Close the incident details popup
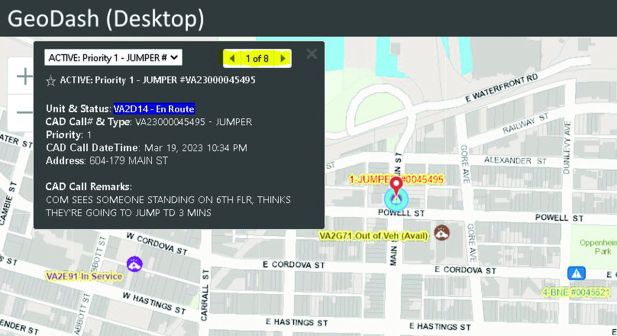The image size is (617, 336). point(311,54)
